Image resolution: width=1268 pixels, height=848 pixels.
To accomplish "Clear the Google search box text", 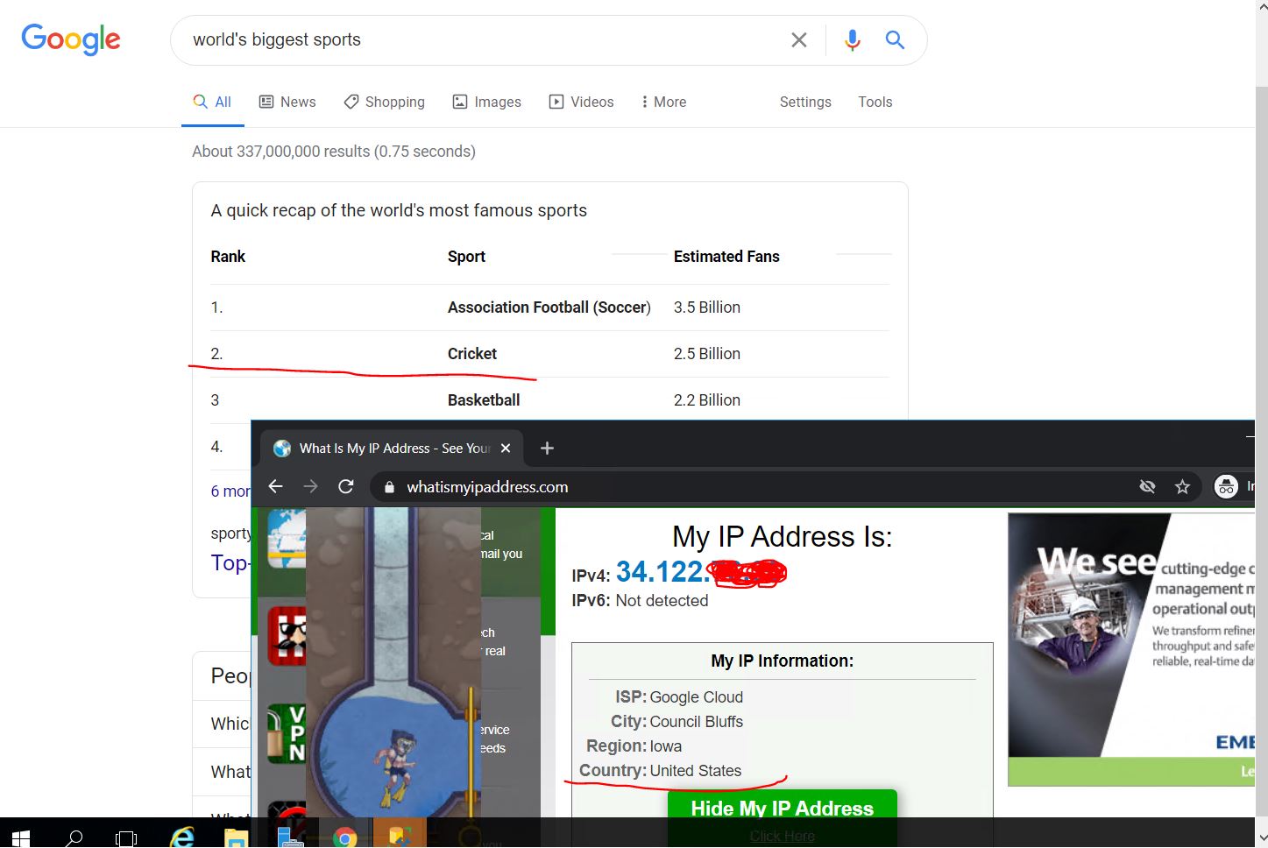I will (798, 39).
